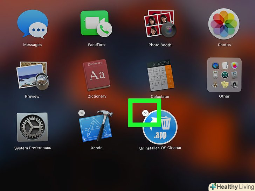Launch the Dictionary app
Image resolution: width=255 pixels, height=191 pixels.
(x=97, y=75)
